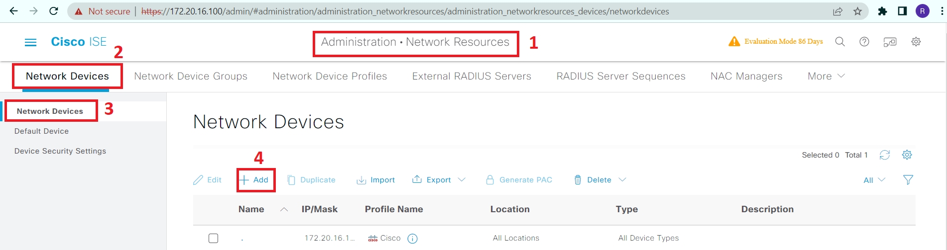
Task: Switch to Network Devices tab
Action: pyautogui.click(x=67, y=76)
